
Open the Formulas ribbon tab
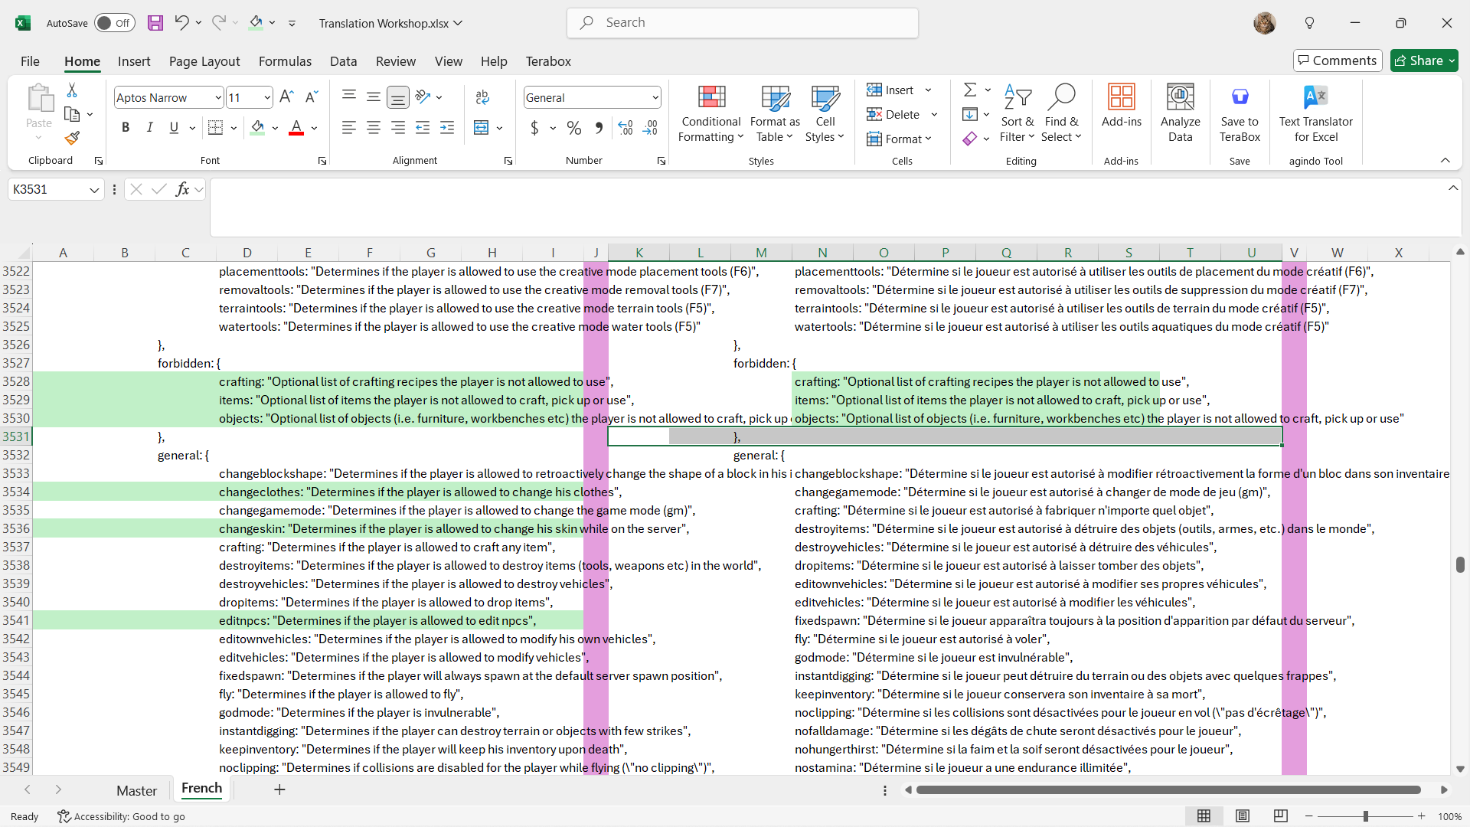pos(285,61)
